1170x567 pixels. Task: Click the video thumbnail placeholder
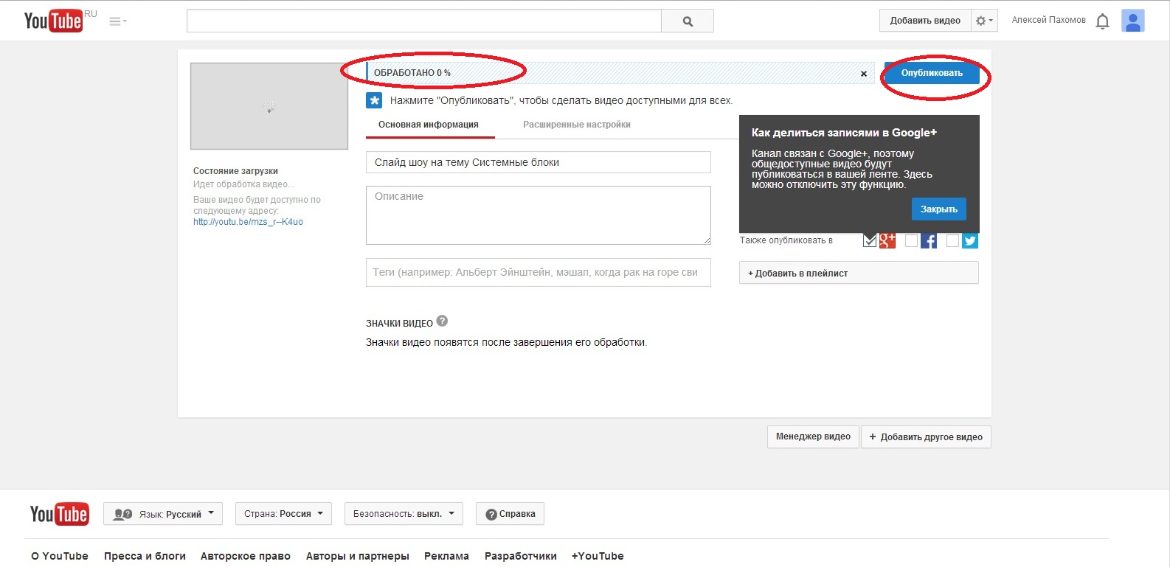269,106
